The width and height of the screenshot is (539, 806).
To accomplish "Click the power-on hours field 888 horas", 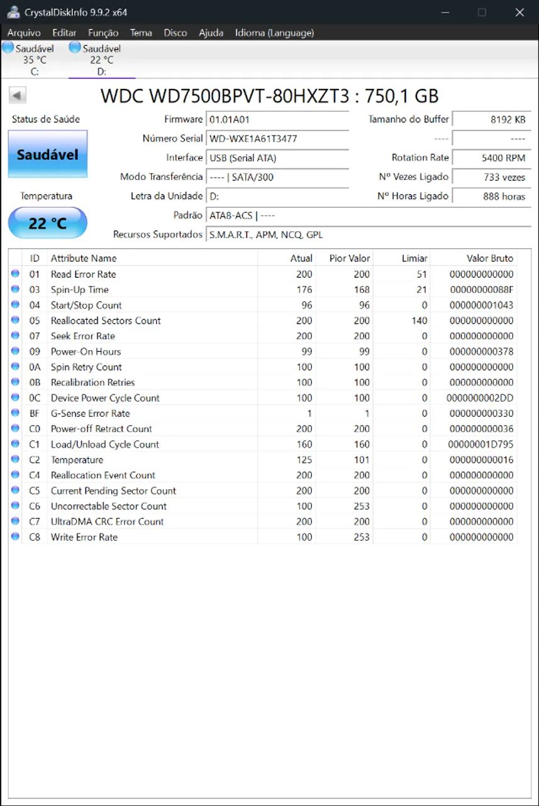I will 492,196.
